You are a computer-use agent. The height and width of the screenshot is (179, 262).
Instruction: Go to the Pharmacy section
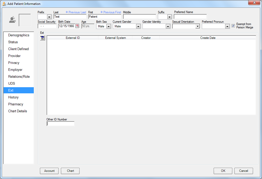[18, 104]
